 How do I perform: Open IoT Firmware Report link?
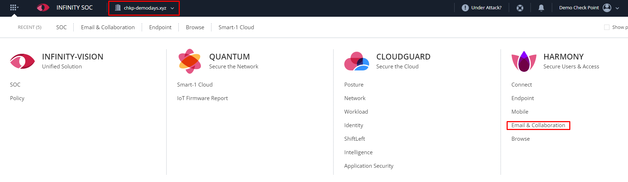pos(202,98)
